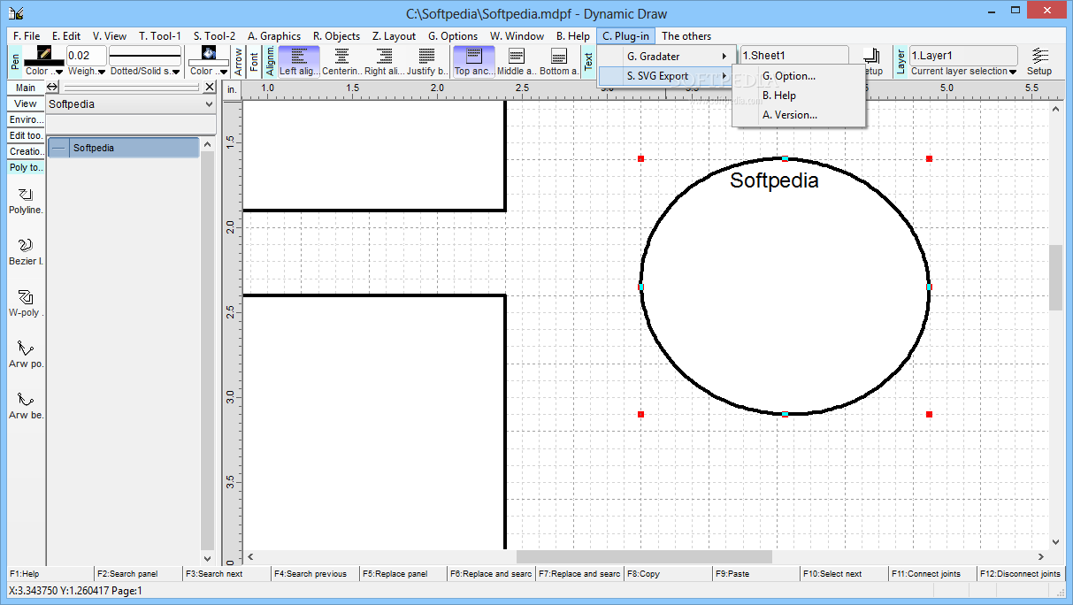Viewport: 1073px width, 605px height.
Task: Open the Font toolbar section
Action: (x=255, y=61)
